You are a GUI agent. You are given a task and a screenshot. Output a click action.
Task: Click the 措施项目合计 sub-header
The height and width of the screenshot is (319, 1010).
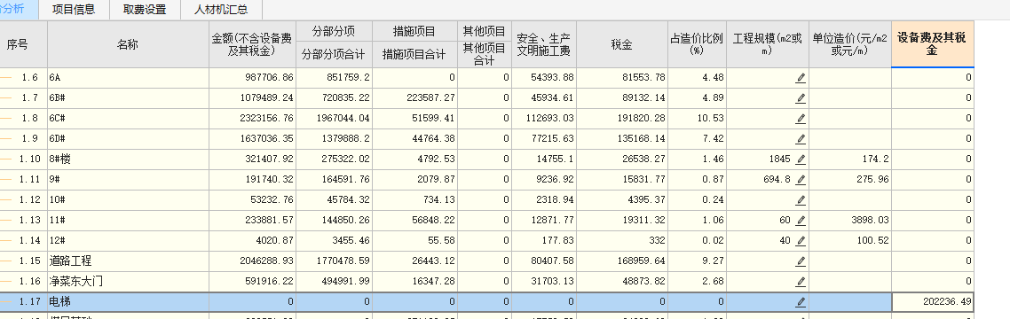414,55
